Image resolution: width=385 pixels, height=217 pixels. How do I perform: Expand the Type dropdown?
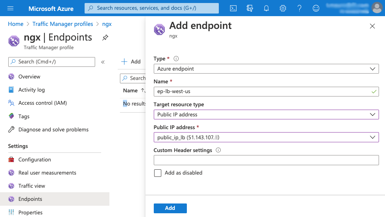click(266, 69)
